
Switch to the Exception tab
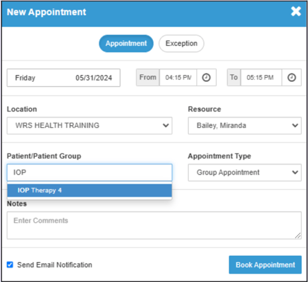181,43
